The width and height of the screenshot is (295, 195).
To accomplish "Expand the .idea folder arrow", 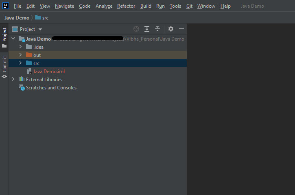I will [x=20, y=47].
